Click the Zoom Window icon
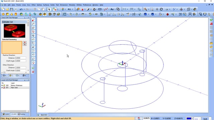 click(x=151, y=9)
